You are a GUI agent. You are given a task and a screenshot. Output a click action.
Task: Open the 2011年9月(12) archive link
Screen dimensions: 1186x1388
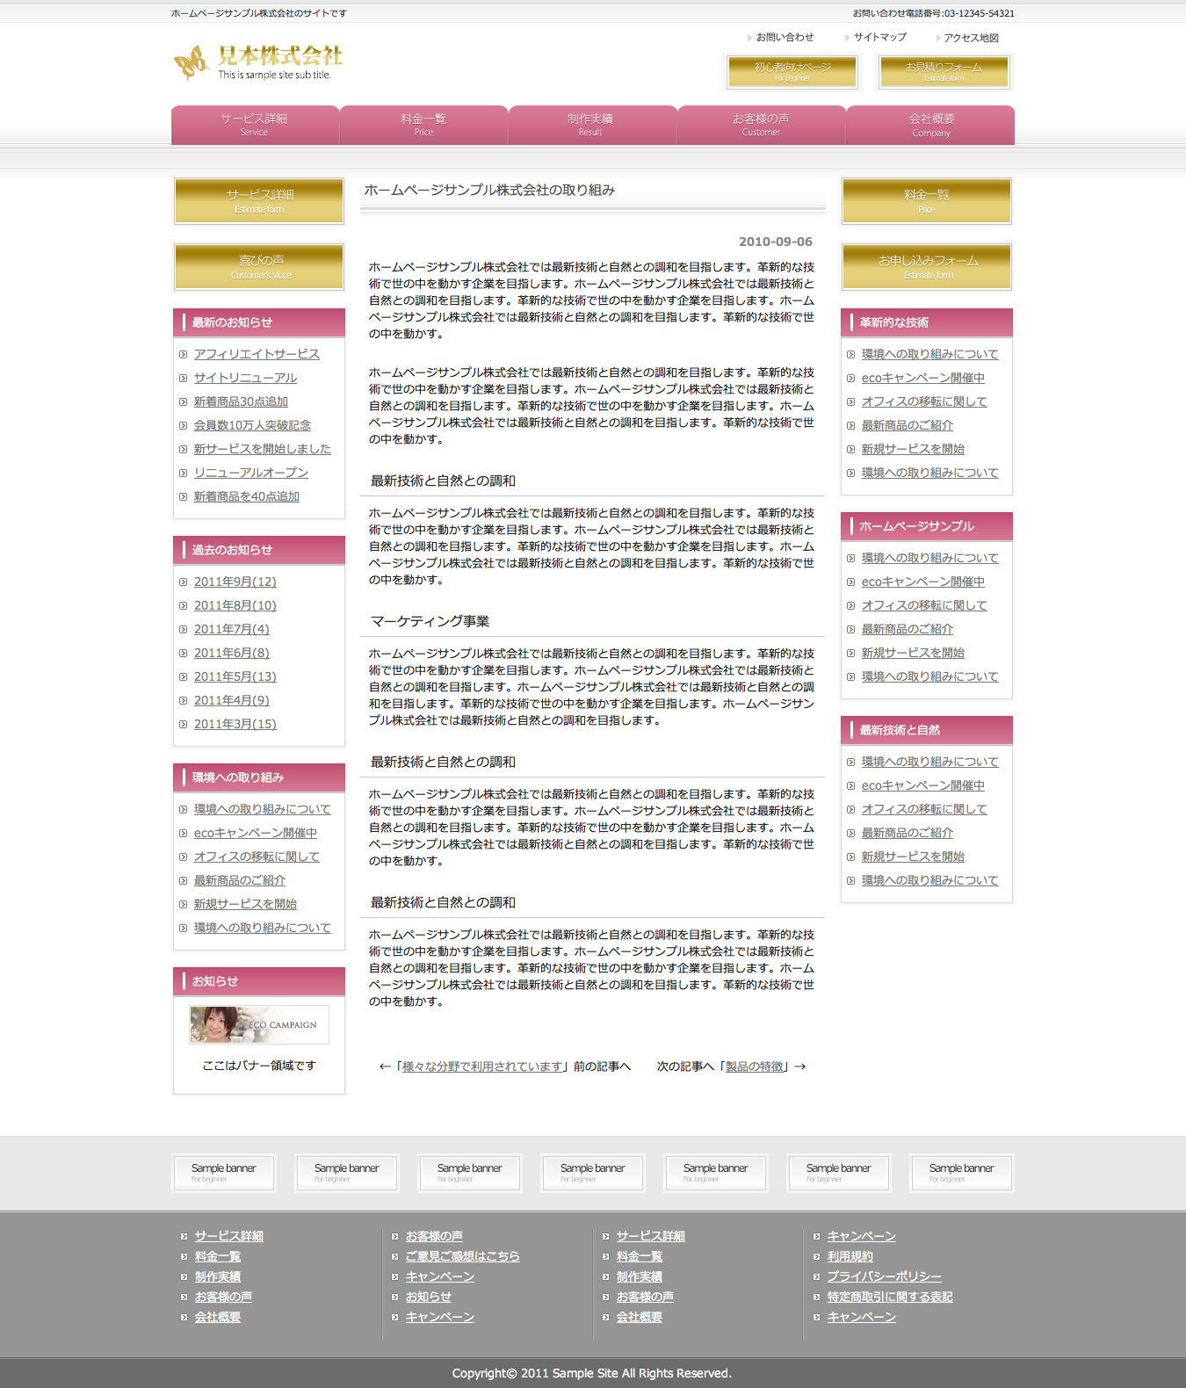[x=235, y=582]
